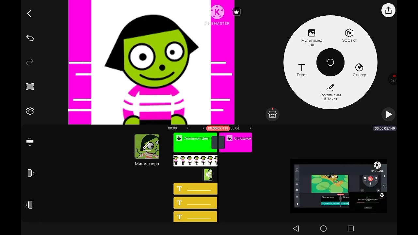Add Рукописный Текст handwriting layer
This screenshot has width=418, height=235.
(x=330, y=92)
